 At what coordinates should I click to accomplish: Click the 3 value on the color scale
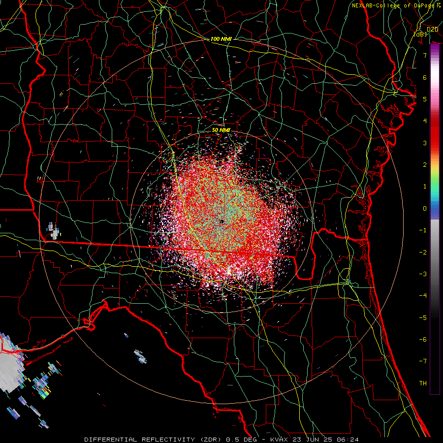tap(425, 143)
